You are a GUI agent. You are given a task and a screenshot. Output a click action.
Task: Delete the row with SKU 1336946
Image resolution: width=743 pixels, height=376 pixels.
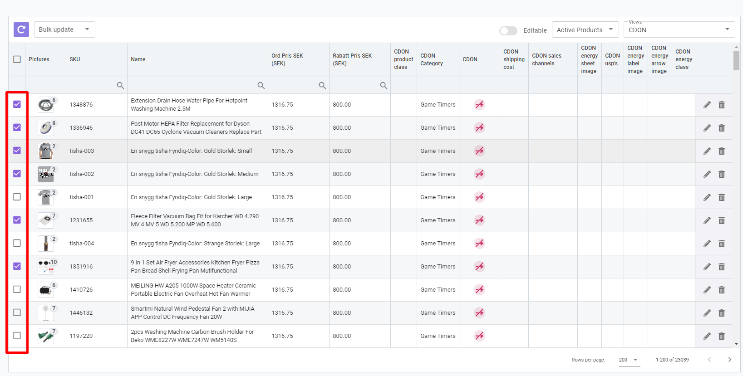click(x=722, y=128)
